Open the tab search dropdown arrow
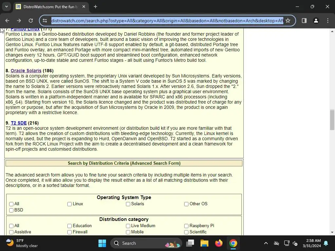The width and height of the screenshot is (335, 251). coord(7,7)
